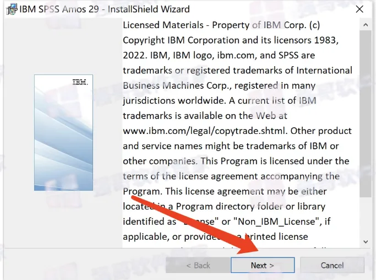The width and height of the screenshot is (376, 280).
Task: Click the IBM logo on banner
Action: [x=80, y=82]
